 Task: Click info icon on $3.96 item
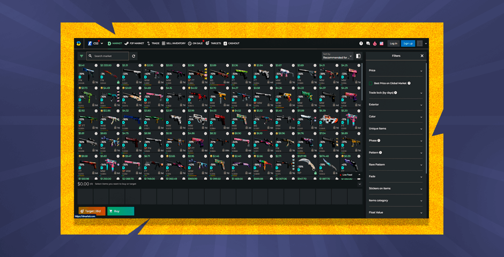pos(205,65)
